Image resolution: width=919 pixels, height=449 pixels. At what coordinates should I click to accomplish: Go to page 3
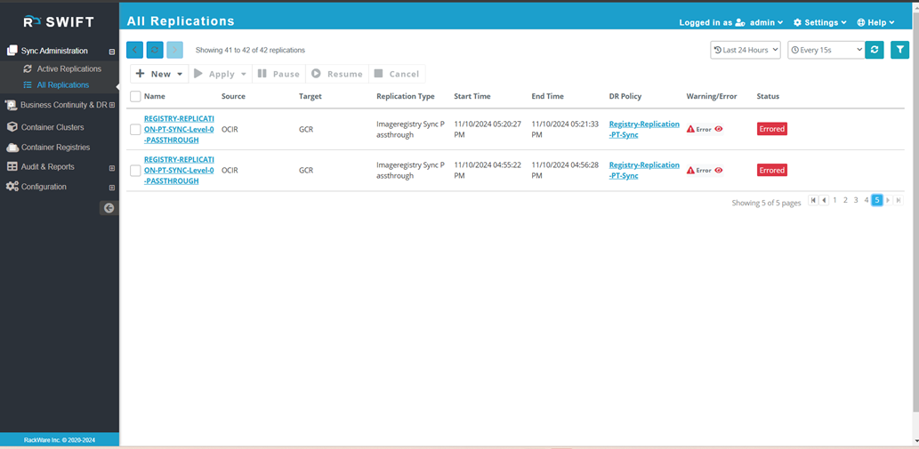click(856, 200)
